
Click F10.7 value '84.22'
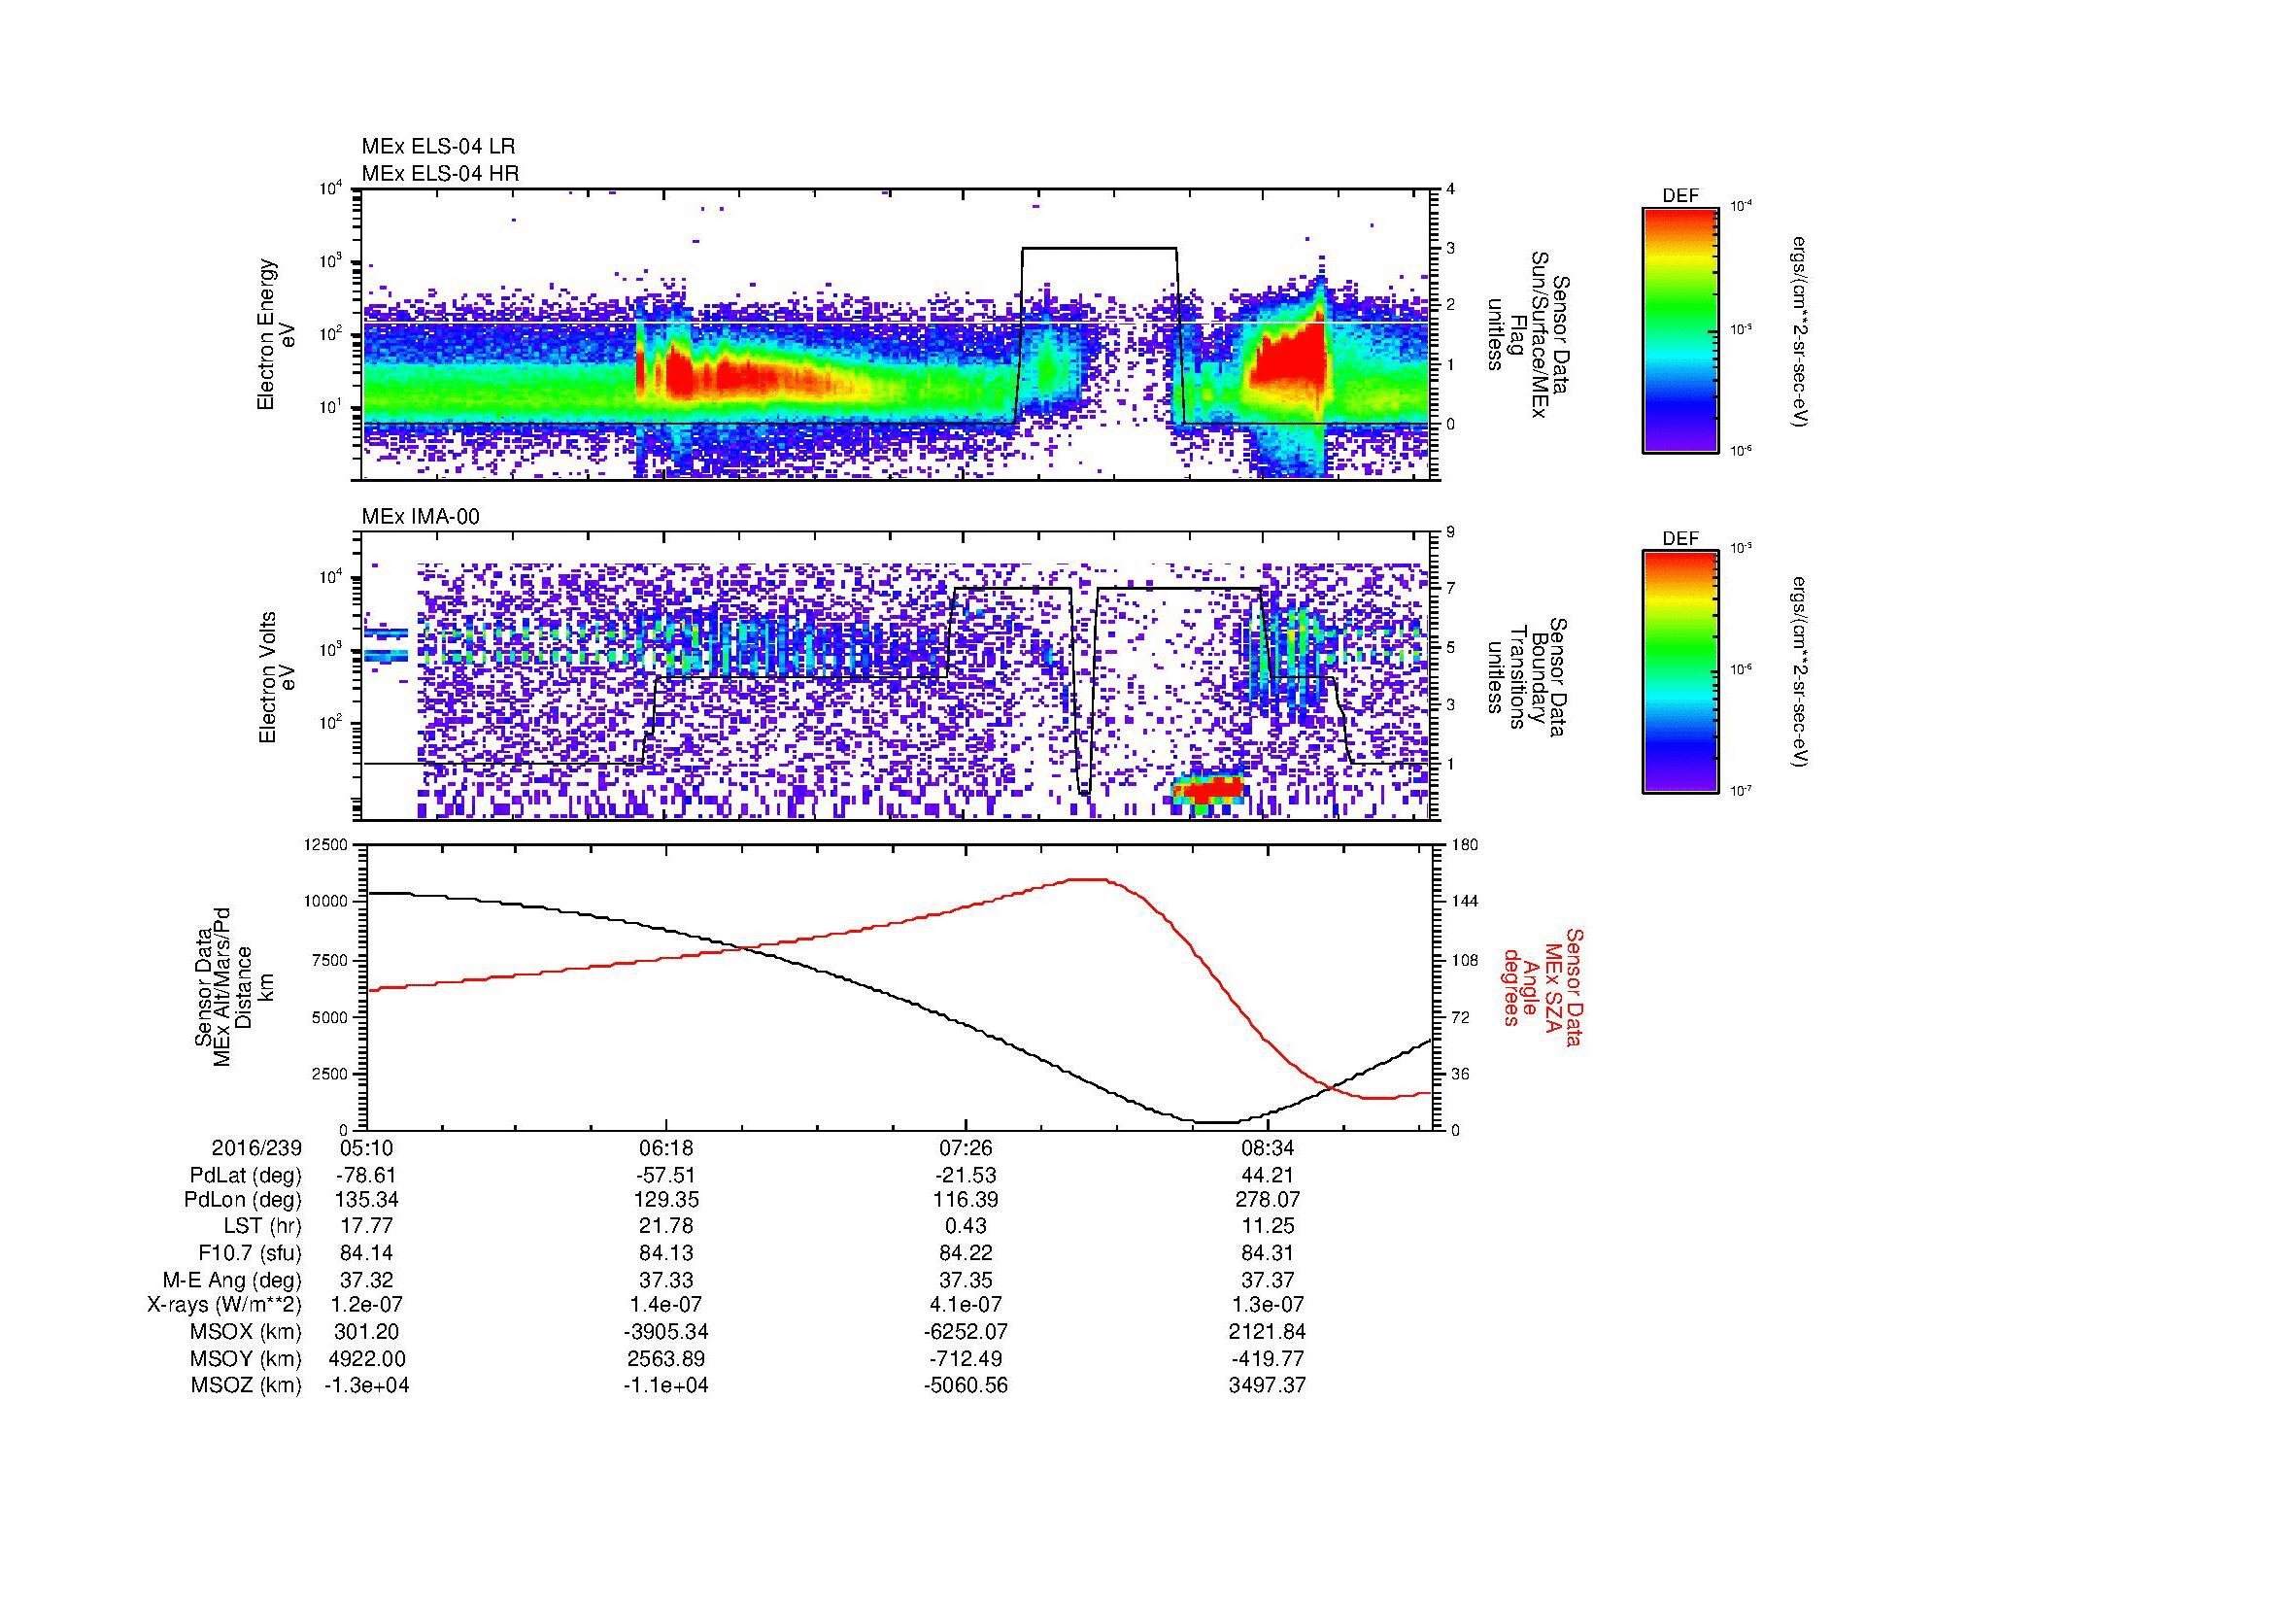tap(965, 1252)
